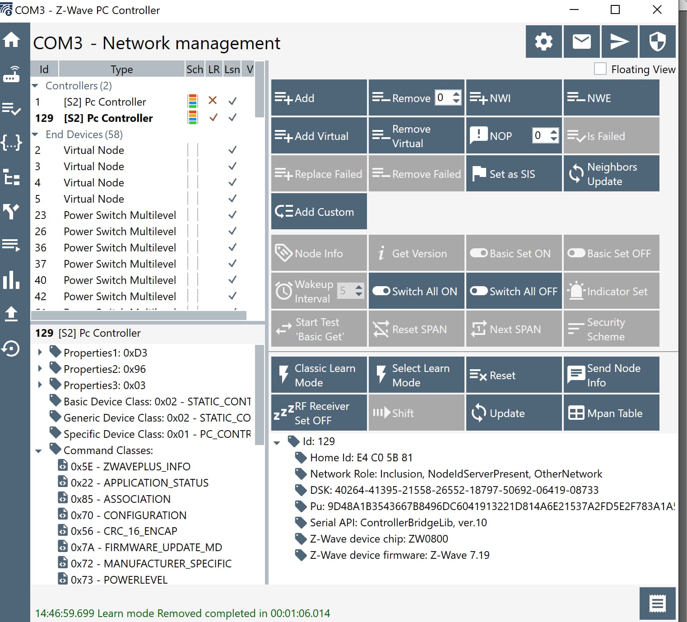Open the log notes icon at bottom right
This screenshot has height=622, width=687.
click(x=657, y=603)
